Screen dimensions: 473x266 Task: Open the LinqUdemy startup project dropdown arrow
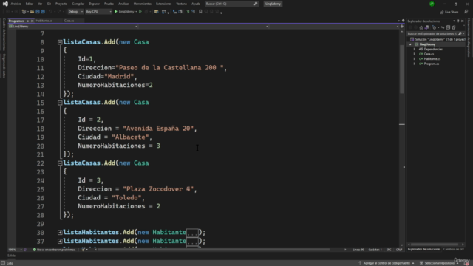[x=136, y=12]
